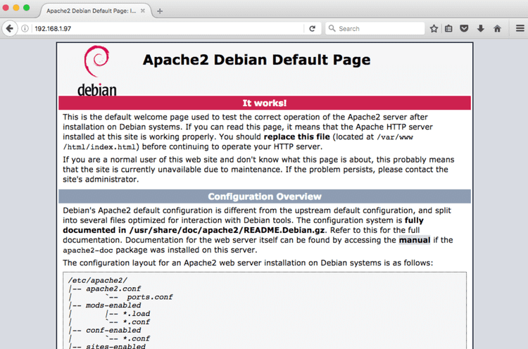Click the It works! banner
Screen dimensions: 528x349
pos(265,103)
